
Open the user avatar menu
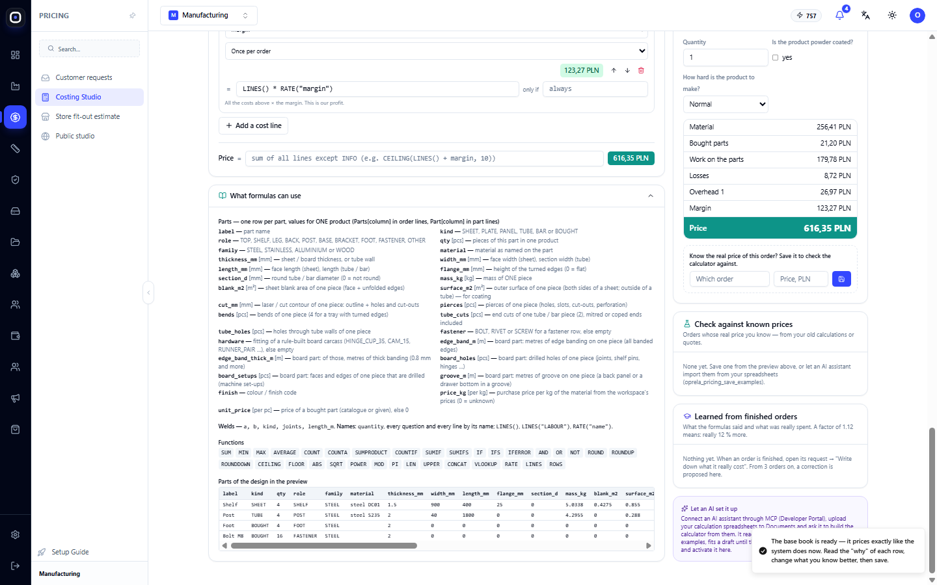917,16
